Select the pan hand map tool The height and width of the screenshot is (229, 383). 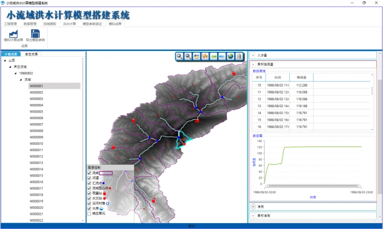coord(196,56)
